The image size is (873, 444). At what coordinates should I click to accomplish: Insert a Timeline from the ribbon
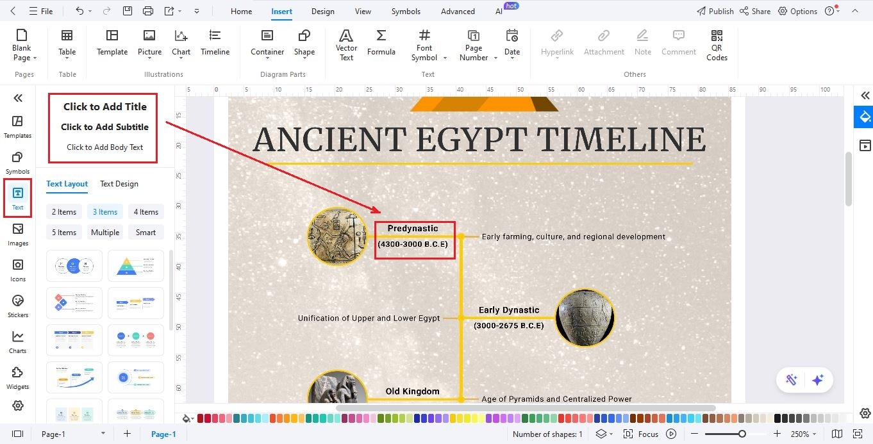pos(215,44)
